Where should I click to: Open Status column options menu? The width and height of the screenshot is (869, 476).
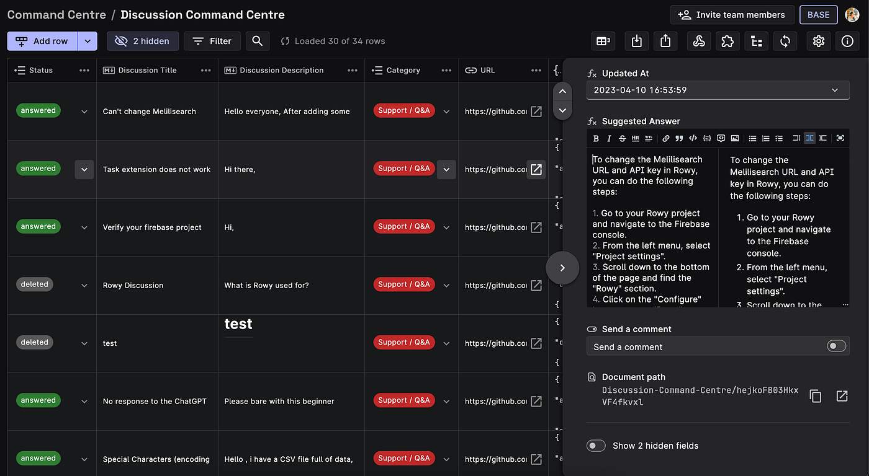[84, 70]
